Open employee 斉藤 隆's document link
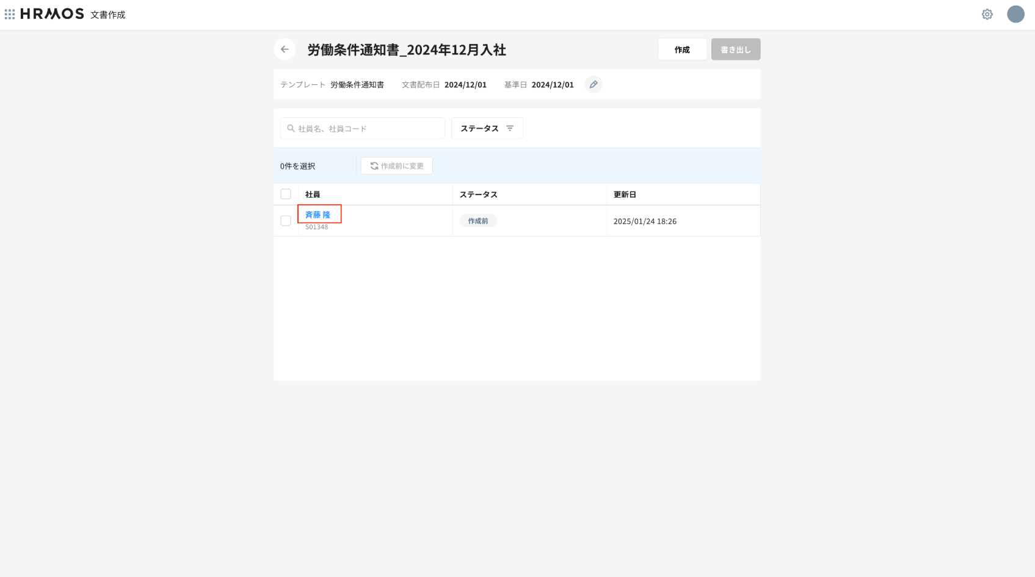1035x577 pixels. coord(318,215)
